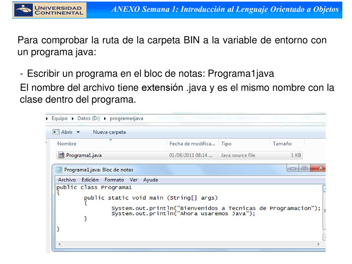Image resolution: width=352 pixels, height=264 pixels.
Task: Sort by the Tamaño column header
Action: (x=282, y=143)
